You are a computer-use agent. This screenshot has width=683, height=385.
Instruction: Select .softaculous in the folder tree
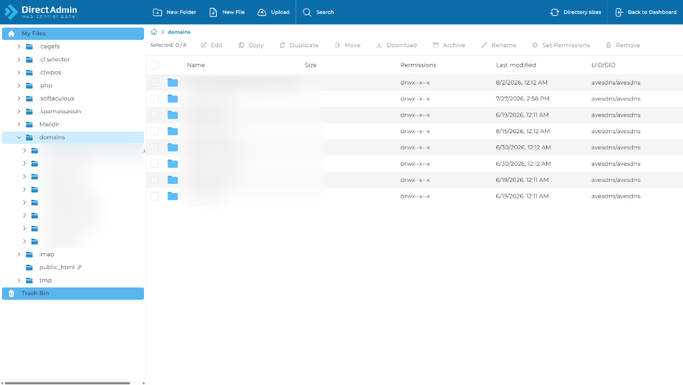57,99
